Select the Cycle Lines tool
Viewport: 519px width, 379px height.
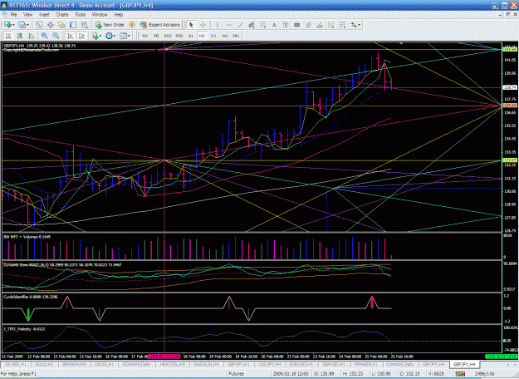pyautogui.click(x=330, y=25)
